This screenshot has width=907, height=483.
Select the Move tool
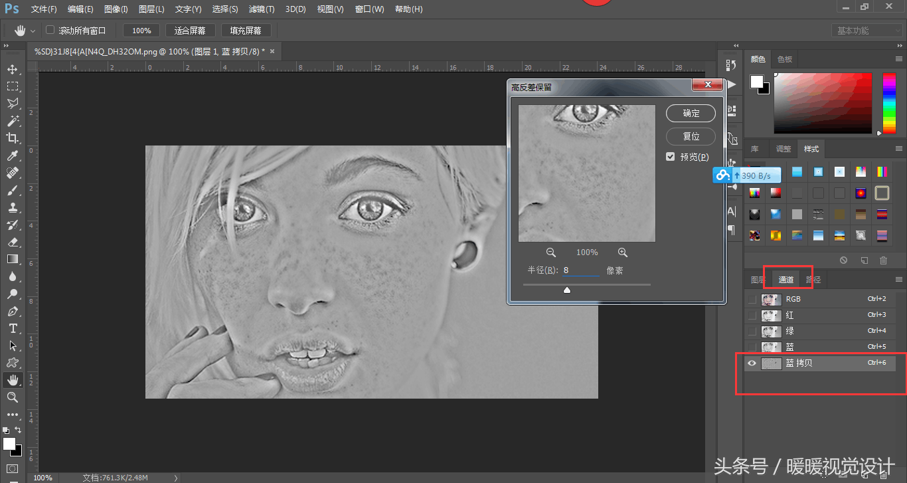pyautogui.click(x=13, y=69)
